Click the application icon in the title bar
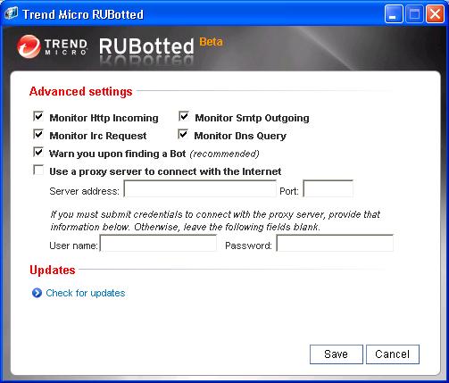 coord(11,13)
